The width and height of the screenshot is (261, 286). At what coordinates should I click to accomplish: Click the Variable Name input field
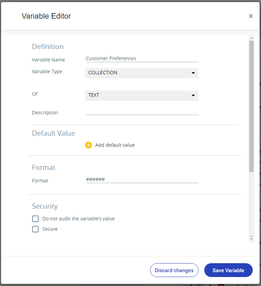142,59
